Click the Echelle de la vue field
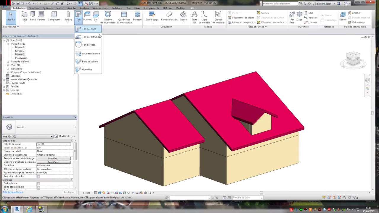 click(54, 144)
